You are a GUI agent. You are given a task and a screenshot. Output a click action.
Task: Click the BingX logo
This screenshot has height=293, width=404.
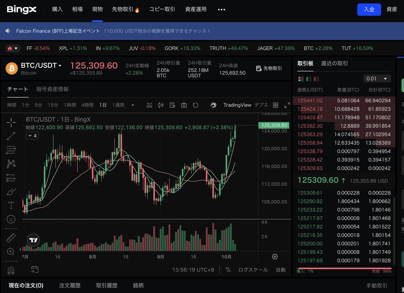tap(21, 9)
